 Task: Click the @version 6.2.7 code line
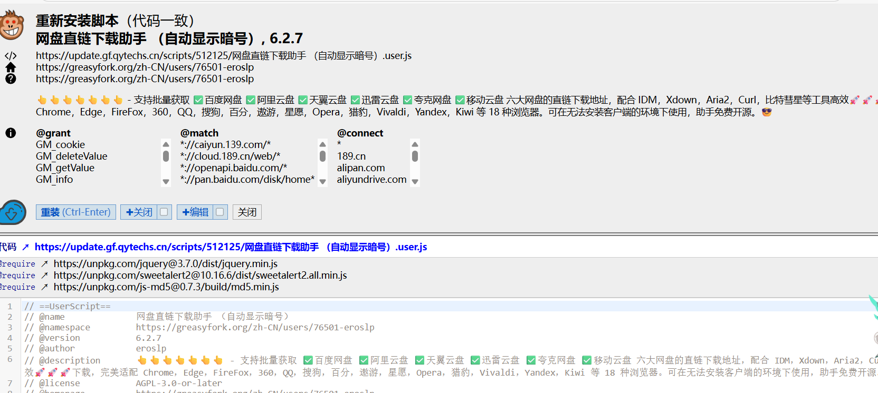448,338
